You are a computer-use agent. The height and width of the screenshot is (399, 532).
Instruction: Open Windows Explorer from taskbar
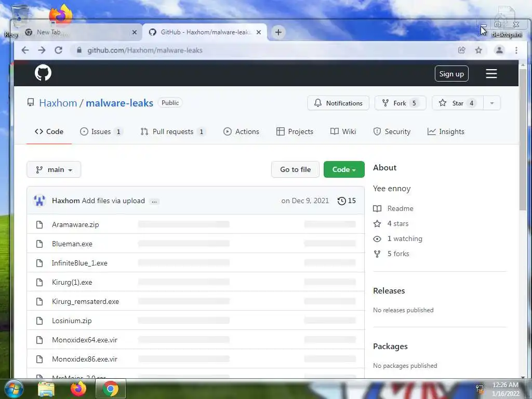(46, 389)
